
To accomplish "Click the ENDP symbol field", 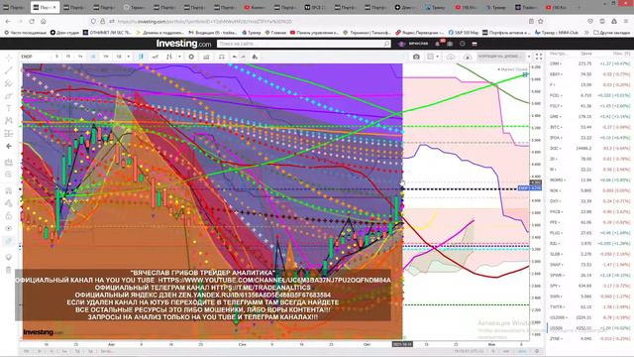I will [36, 57].
